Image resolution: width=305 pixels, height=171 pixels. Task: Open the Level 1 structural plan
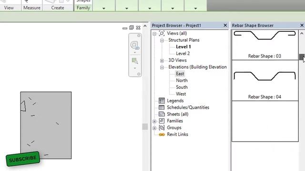183,47
